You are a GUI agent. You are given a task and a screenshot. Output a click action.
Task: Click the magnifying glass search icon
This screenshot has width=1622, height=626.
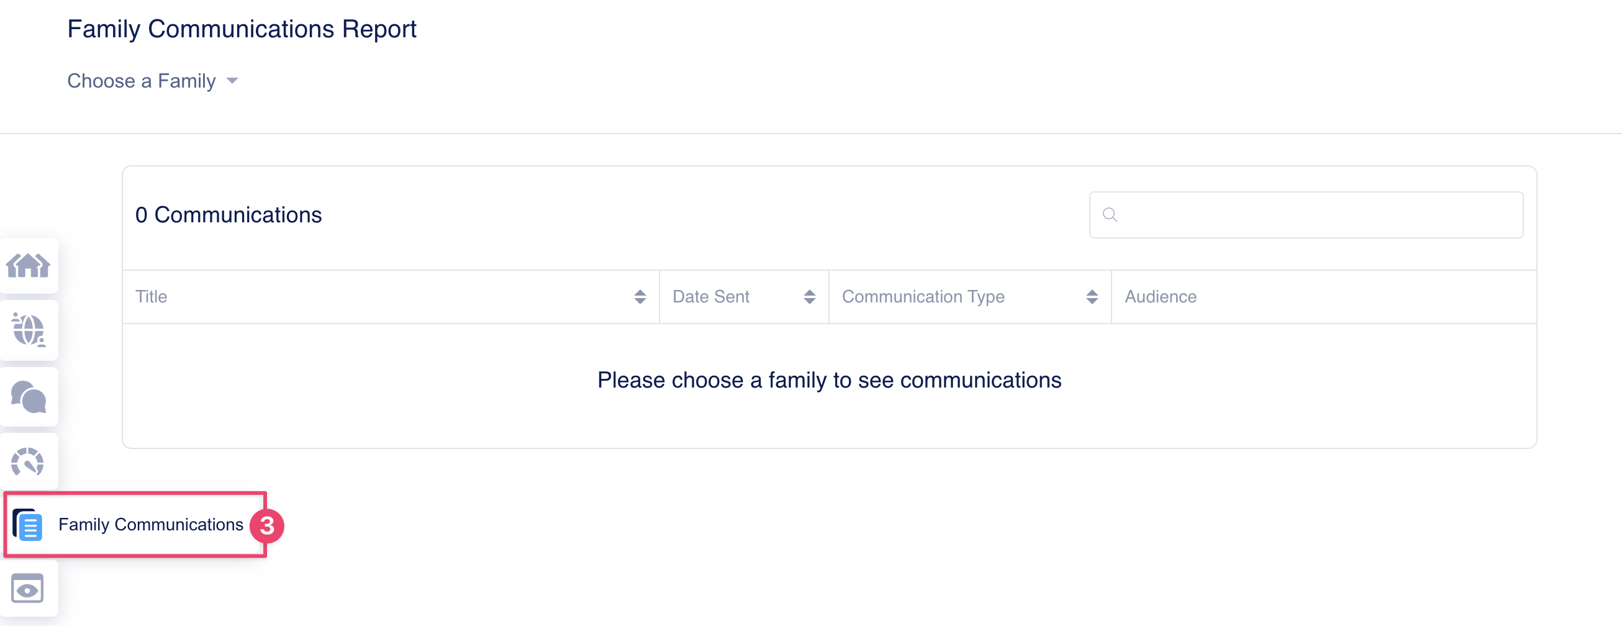point(1110,215)
